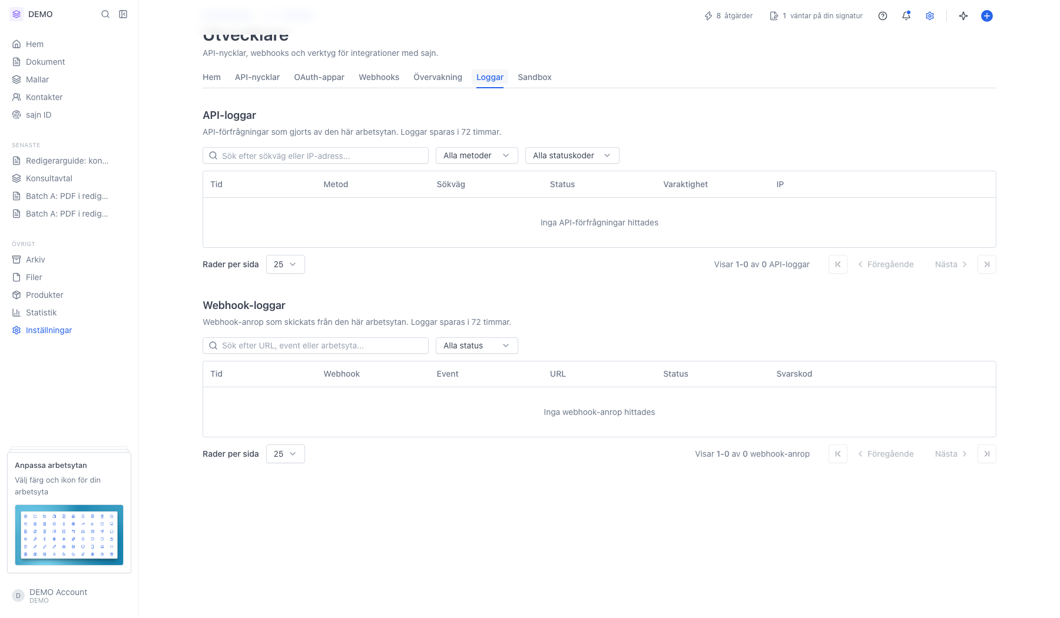Open rows-per-page dropdown for webhook-anrop
Image resolution: width=1060 pixels, height=618 pixels.
286,454
